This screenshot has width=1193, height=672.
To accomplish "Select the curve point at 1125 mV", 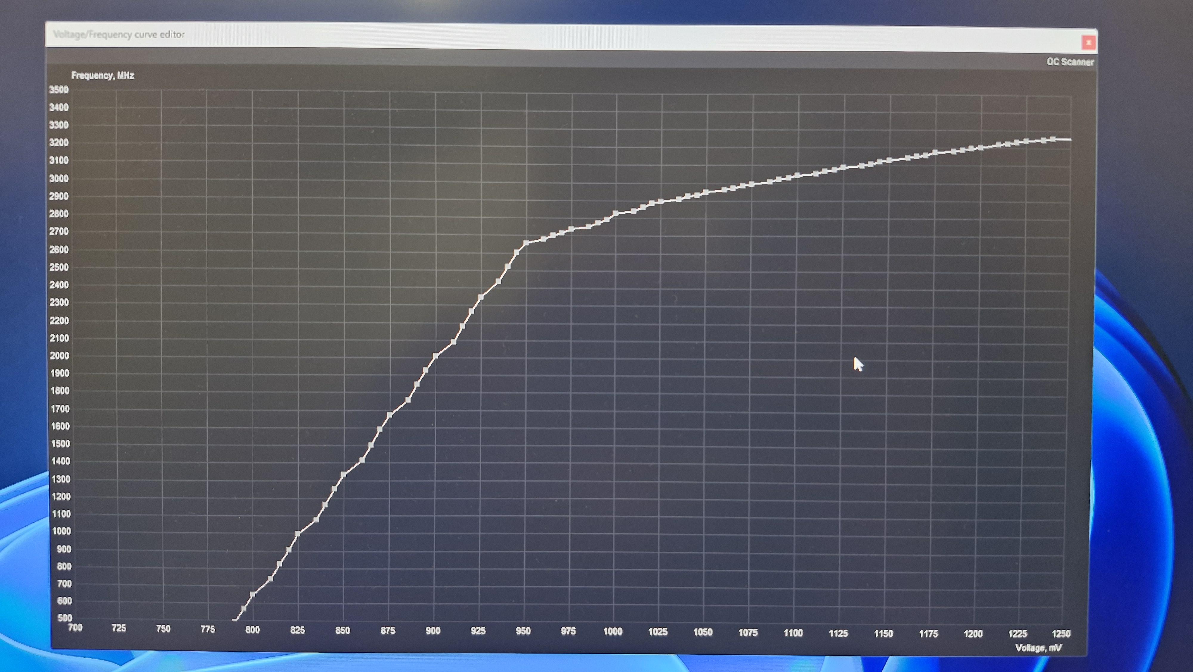I will tap(843, 167).
